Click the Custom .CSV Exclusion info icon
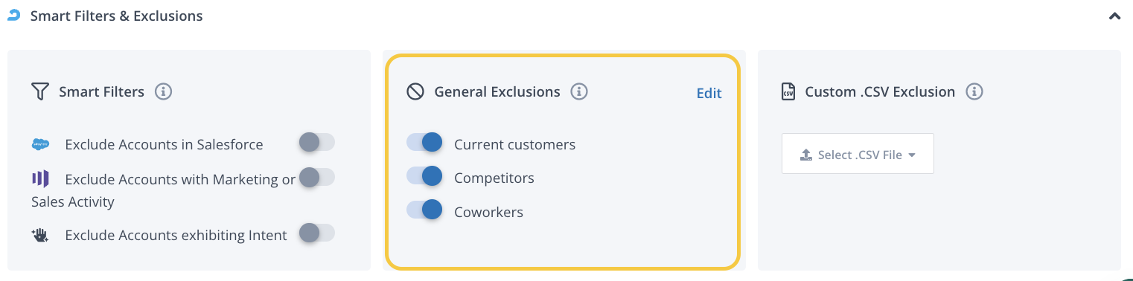 [x=974, y=91]
